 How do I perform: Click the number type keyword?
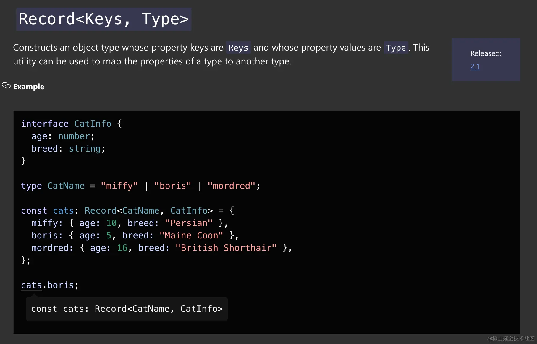click(x=74, y=136)
